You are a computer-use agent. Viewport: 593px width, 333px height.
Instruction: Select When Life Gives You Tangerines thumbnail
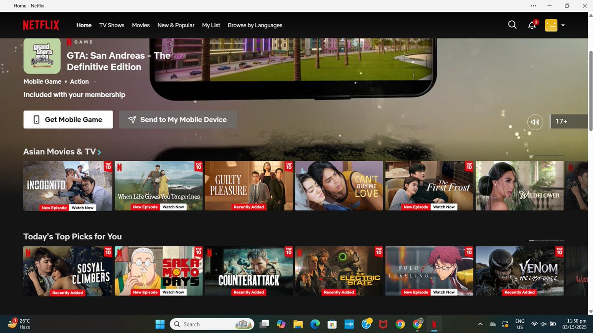(x=159, y=186)
